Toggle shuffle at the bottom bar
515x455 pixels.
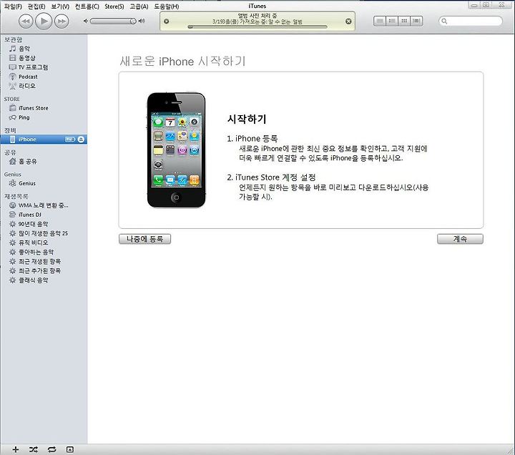coord(33,449)
